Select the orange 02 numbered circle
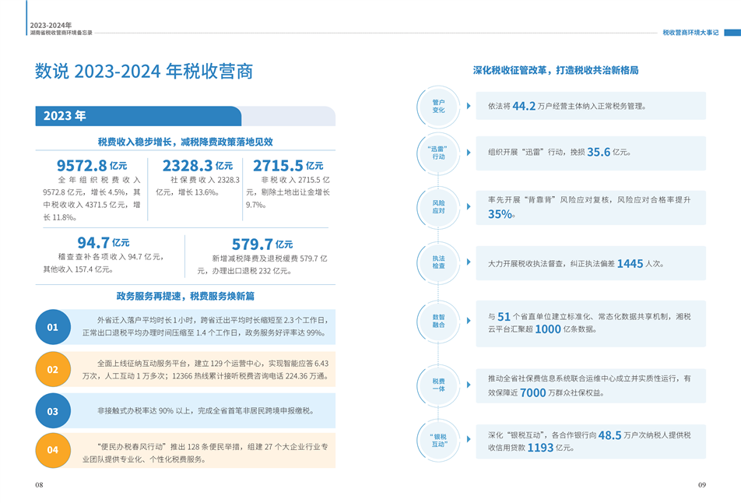Image resolution: width=741 pixels, height=503 pixels. 53,369
